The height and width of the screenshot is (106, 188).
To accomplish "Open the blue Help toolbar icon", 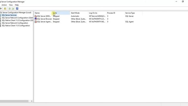I will 17,9.
